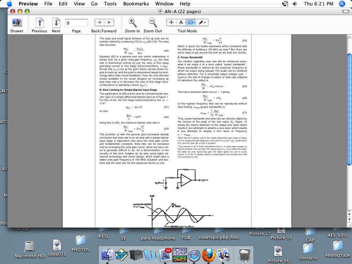Click heading B. Slew Limiting for Simple Bipolar Input Stage

pyautogui.click(x=128, y=90)
